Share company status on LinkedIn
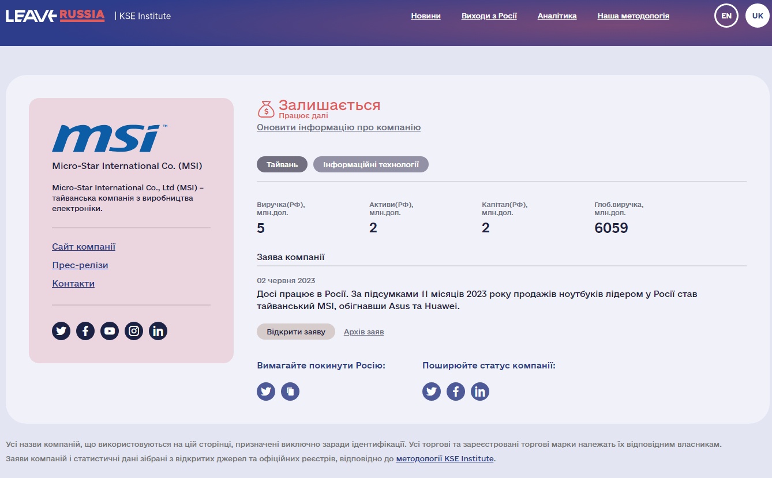Image resolution: width=772 pixels, height=478 pixels. 480,392
